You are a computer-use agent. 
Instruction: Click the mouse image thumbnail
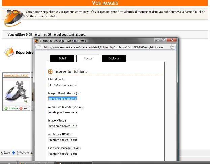[16, 92]
